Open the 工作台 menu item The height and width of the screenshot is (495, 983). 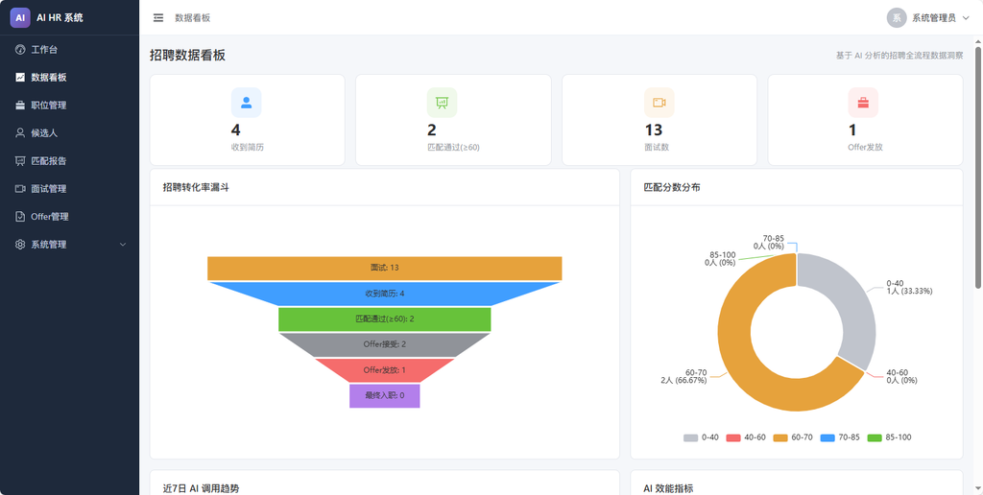click(69, 50)
